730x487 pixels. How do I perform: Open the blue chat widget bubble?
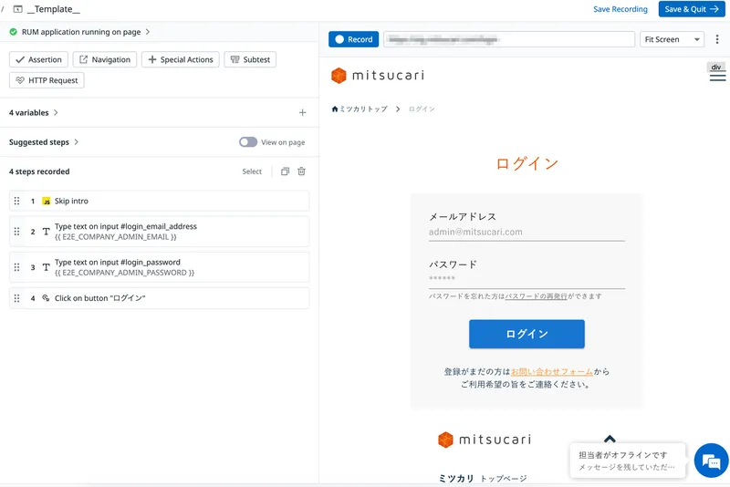(709, 461)
